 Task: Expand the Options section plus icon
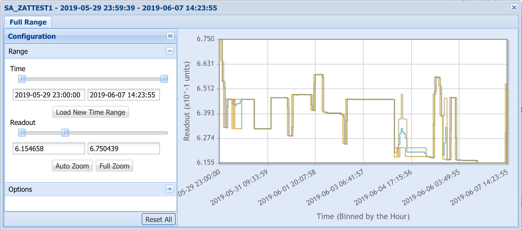pyautogui.click(x=170, y=189)
